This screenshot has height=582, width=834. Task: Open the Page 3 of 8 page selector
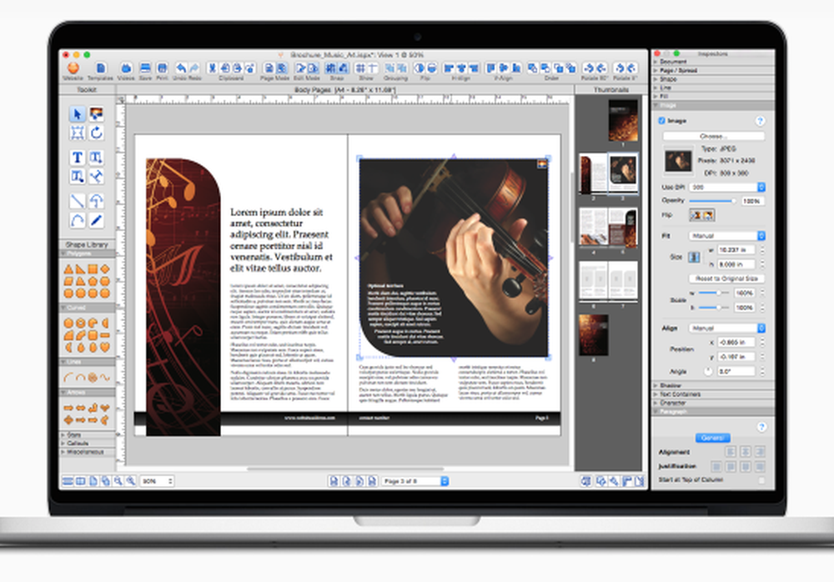click(414, 480)
